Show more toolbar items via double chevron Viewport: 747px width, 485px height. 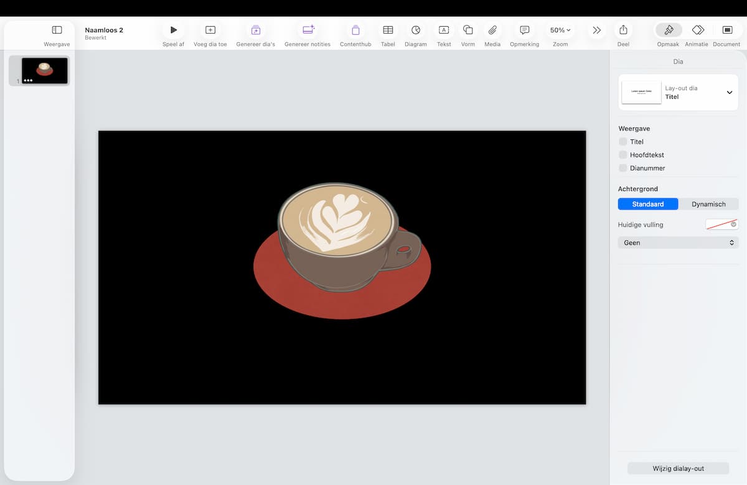pyautogui.click(x=596, y=30)
